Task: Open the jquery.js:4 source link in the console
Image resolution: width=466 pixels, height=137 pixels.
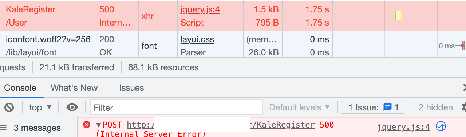Action: (404, 127)
